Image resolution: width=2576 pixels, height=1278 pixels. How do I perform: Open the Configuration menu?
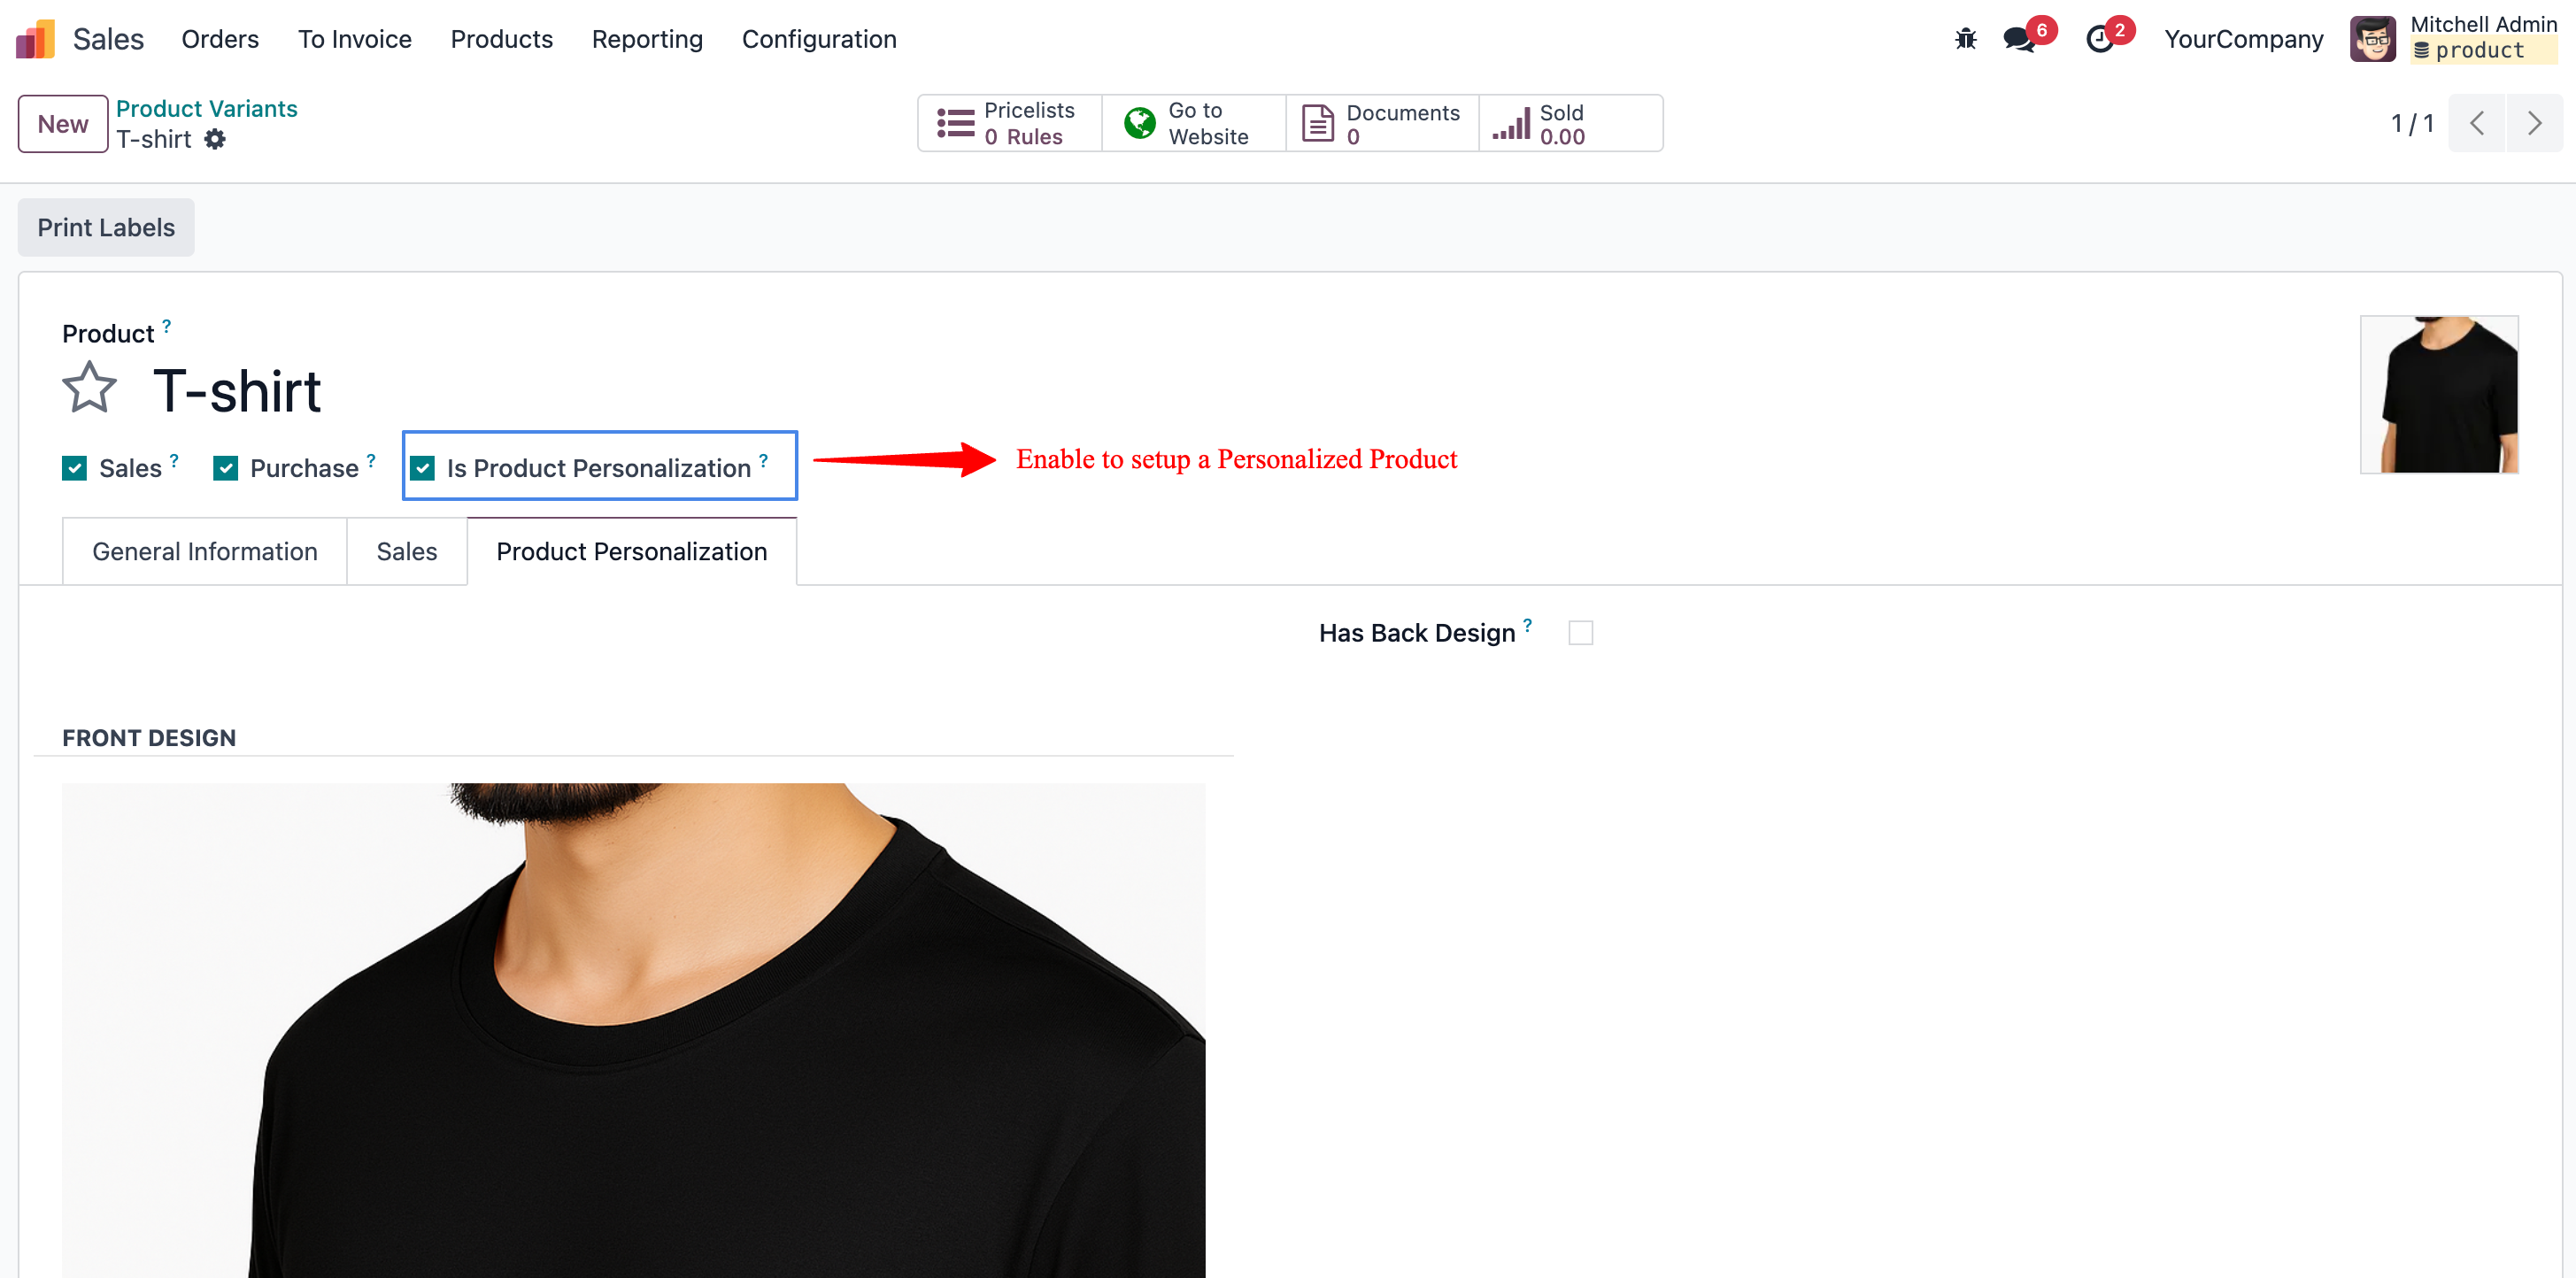(818, 39)
